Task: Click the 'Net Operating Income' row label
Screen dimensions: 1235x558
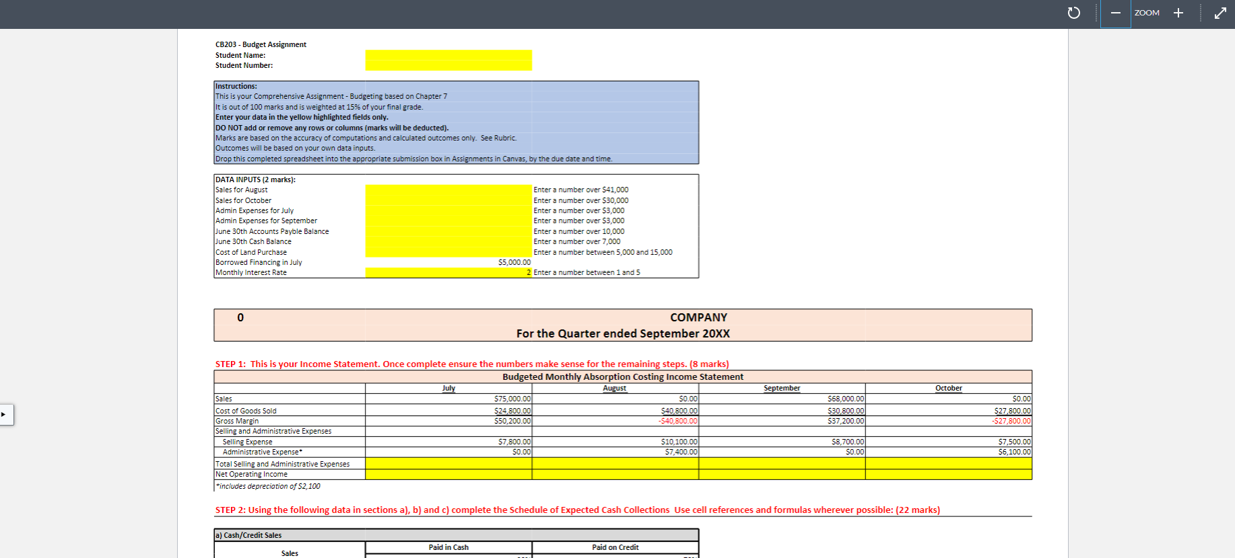Action: coord(251,474)
